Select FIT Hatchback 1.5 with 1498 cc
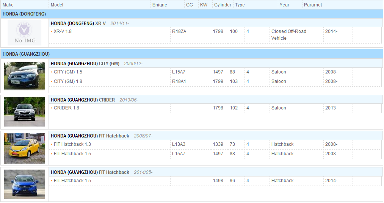 click(72, 181)
